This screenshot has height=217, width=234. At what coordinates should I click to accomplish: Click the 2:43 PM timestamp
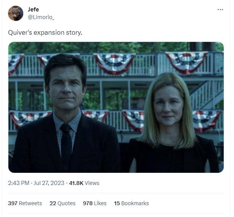pos(19,183)
